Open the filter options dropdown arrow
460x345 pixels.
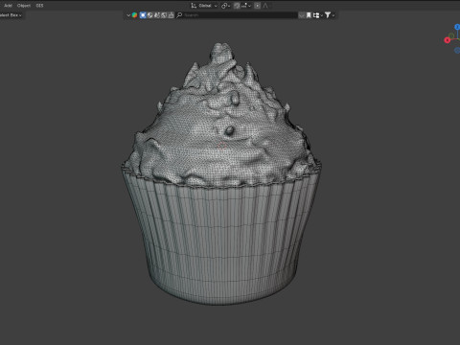click(333, 15)
